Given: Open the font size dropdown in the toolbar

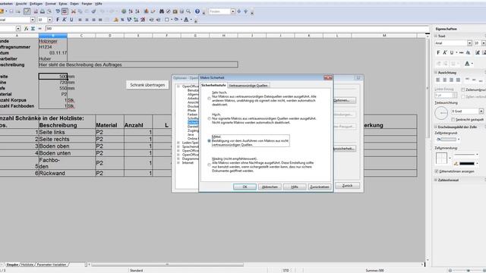Looking at the screenshot, I should (x=49, y=20).
